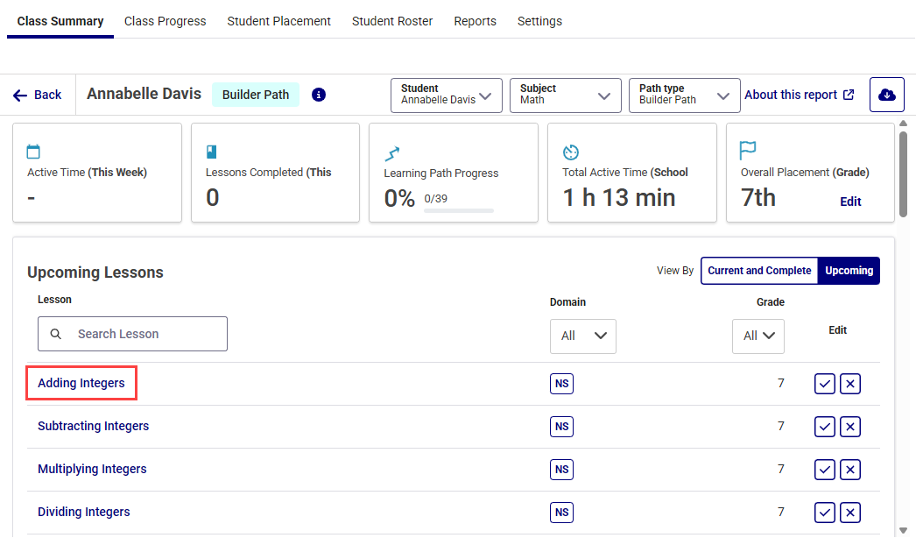Screen dimensions: 916x545
Task: Open the Class Progress tab
Action: pos(166,22)
